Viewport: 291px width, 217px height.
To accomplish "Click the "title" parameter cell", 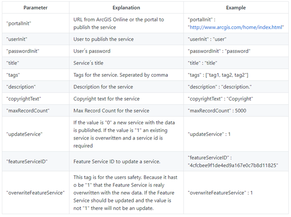I will tap(13, 62).
